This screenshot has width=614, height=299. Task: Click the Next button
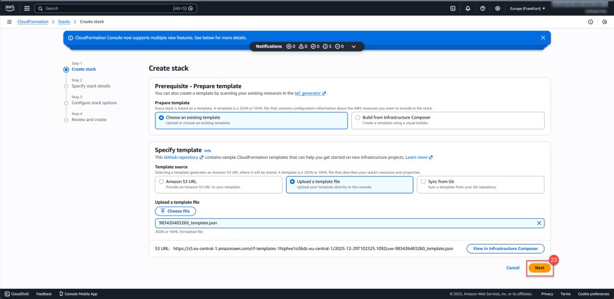tap(540, 268)
